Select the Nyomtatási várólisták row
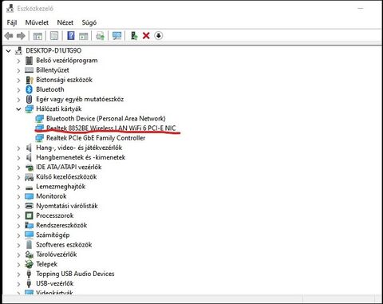This screenshot has width=383, height=304. click(x=67, y=206)
